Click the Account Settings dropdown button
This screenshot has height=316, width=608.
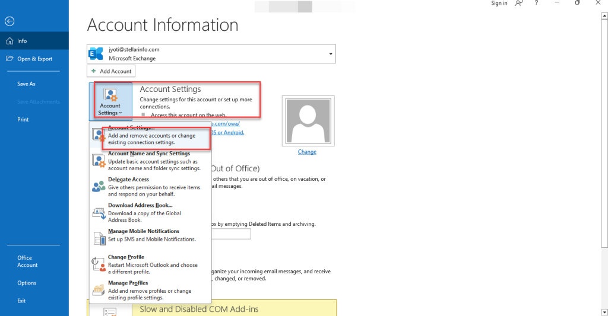[x=110, y=101]
